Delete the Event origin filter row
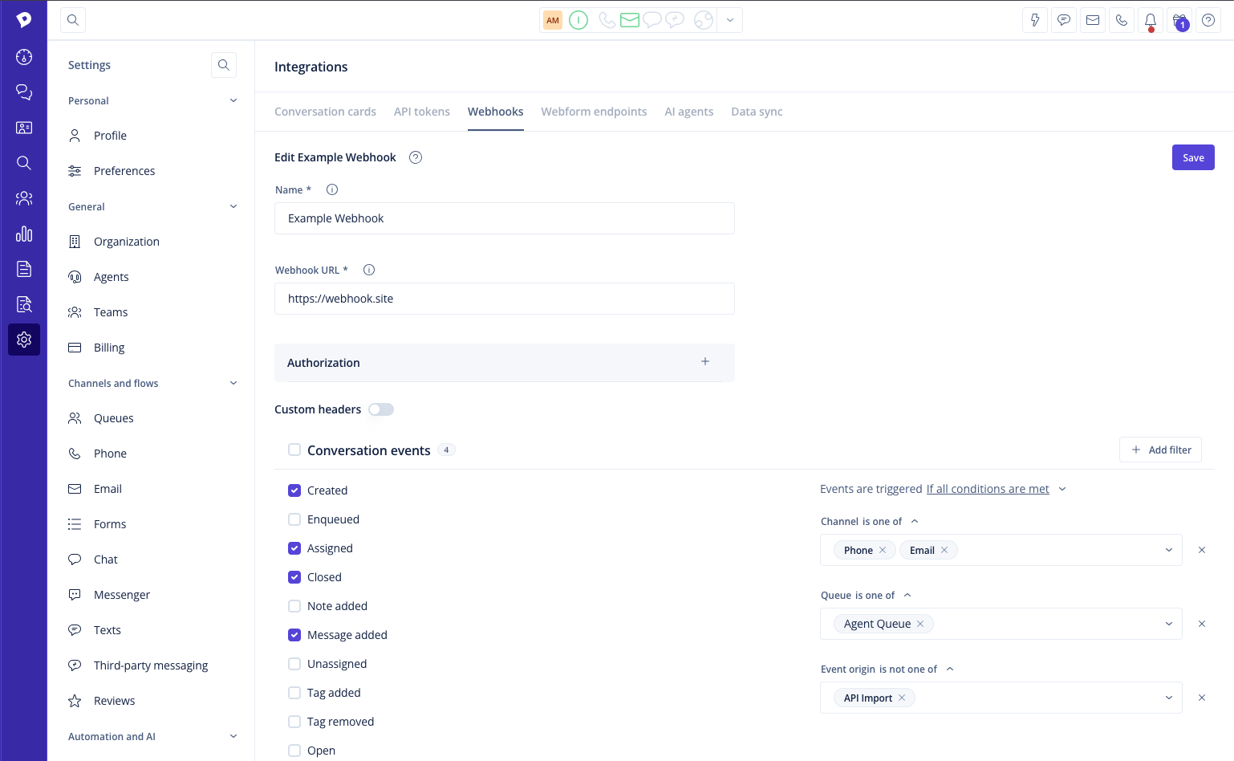1234x761 pixels. 1201,698
